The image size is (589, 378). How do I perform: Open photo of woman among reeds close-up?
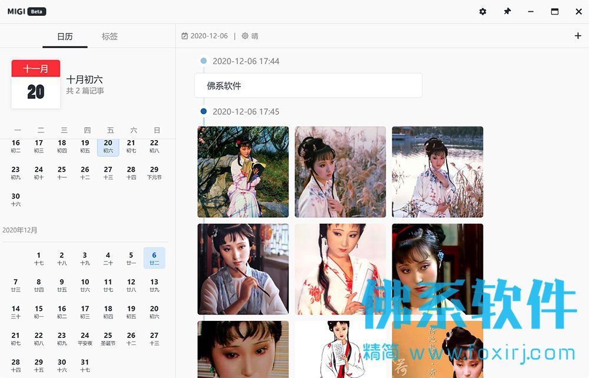340,172
